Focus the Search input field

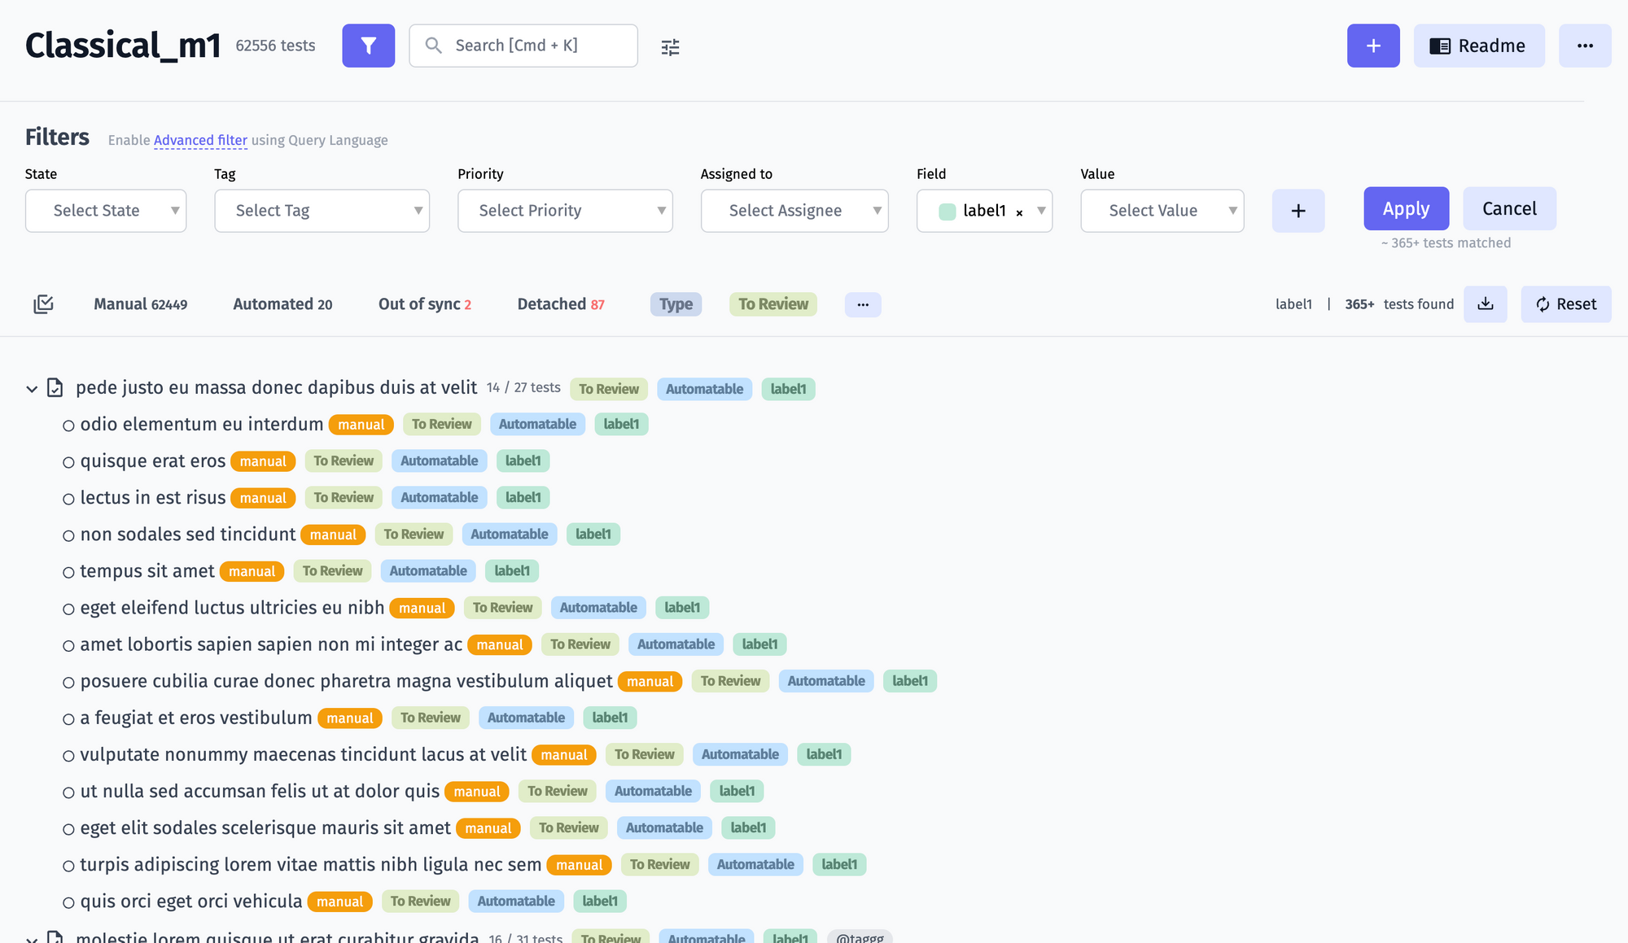tap(523, 46)
